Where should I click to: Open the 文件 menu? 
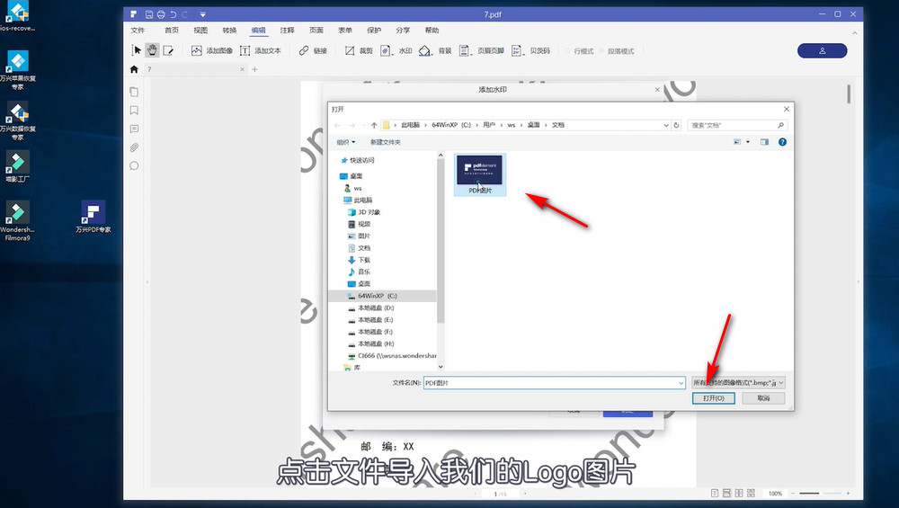pos(138,31)
